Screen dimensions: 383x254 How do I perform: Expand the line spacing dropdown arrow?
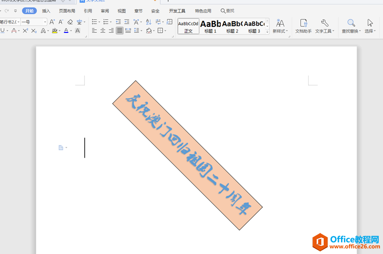(x=141, y=31)
